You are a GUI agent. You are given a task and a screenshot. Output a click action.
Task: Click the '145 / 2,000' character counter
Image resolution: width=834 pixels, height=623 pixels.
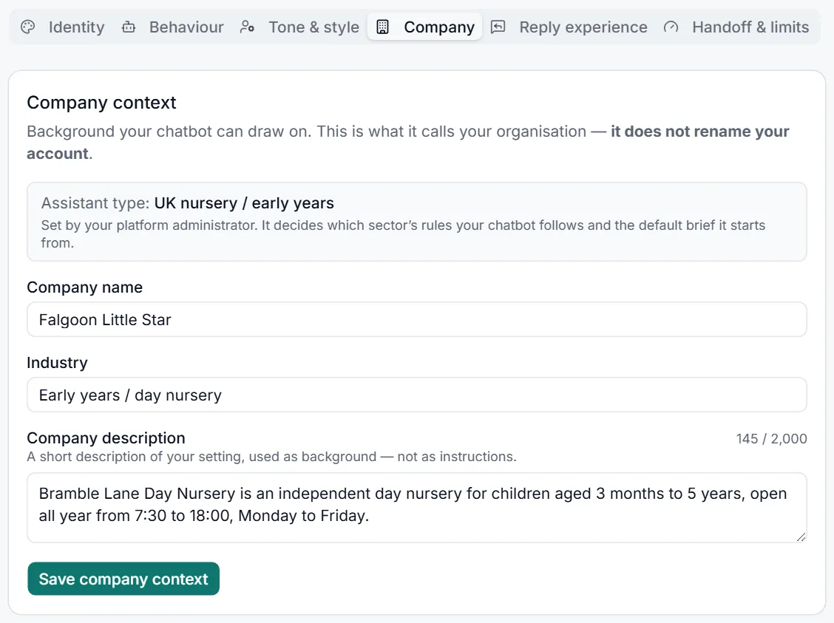point(771,438)
